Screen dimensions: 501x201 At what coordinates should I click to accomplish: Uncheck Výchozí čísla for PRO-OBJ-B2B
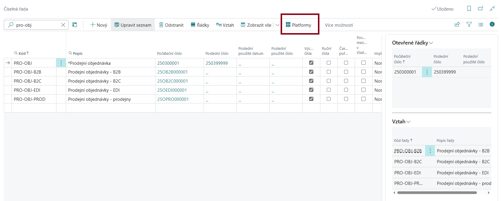[x=311, y=72]
